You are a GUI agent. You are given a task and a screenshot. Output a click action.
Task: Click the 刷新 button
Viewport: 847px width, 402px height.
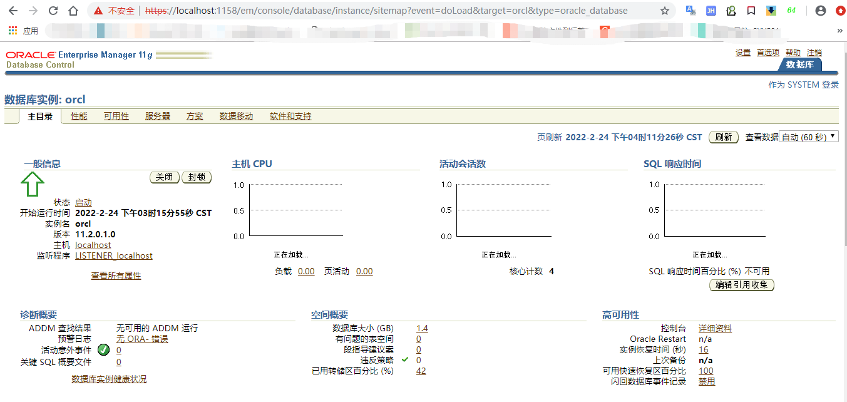pyautogui.click(x=723, y=137)
